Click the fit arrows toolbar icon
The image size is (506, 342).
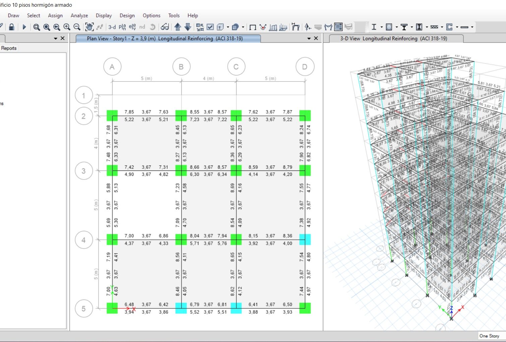click(x=200, y=27)
